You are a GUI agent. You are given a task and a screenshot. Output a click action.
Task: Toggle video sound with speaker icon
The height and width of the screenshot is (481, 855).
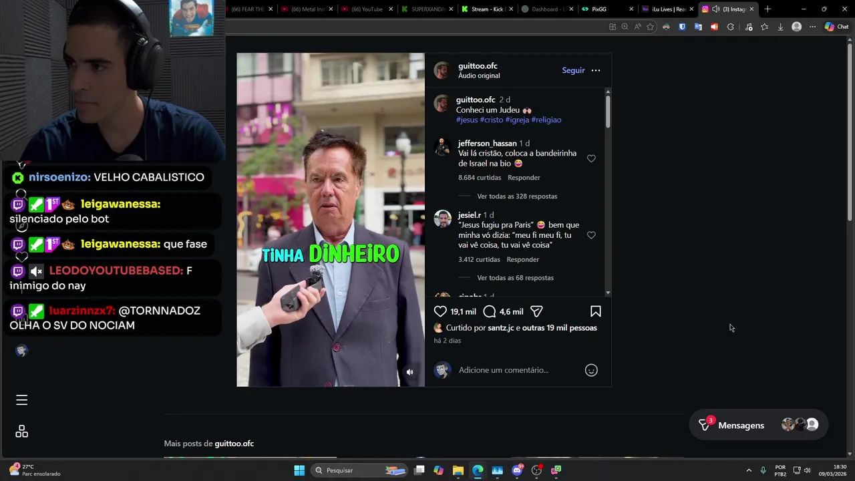pos(410,372)
